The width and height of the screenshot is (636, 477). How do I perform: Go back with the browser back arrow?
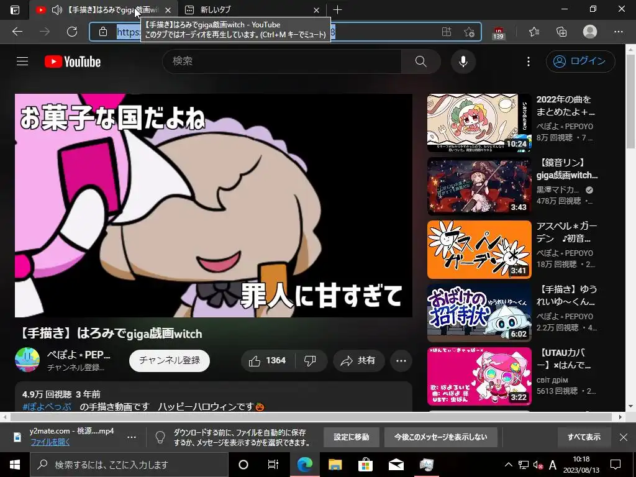coord(17,32)
